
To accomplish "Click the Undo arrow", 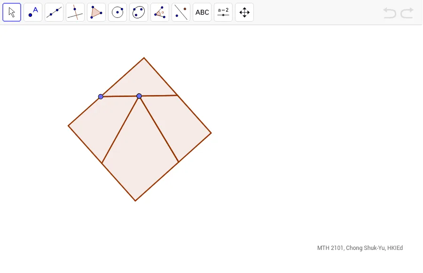I will click(x=390, y=13).
